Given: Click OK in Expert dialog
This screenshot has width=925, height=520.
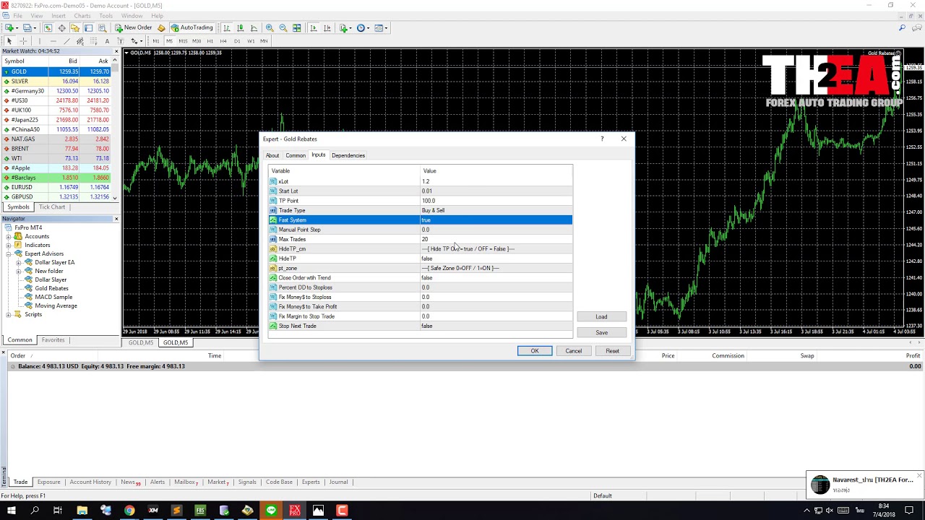Looking at the screenshot, I should click(535, 351).
